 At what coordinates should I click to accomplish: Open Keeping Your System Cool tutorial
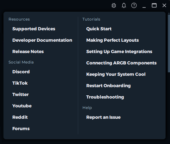click(x=116, y=74)
